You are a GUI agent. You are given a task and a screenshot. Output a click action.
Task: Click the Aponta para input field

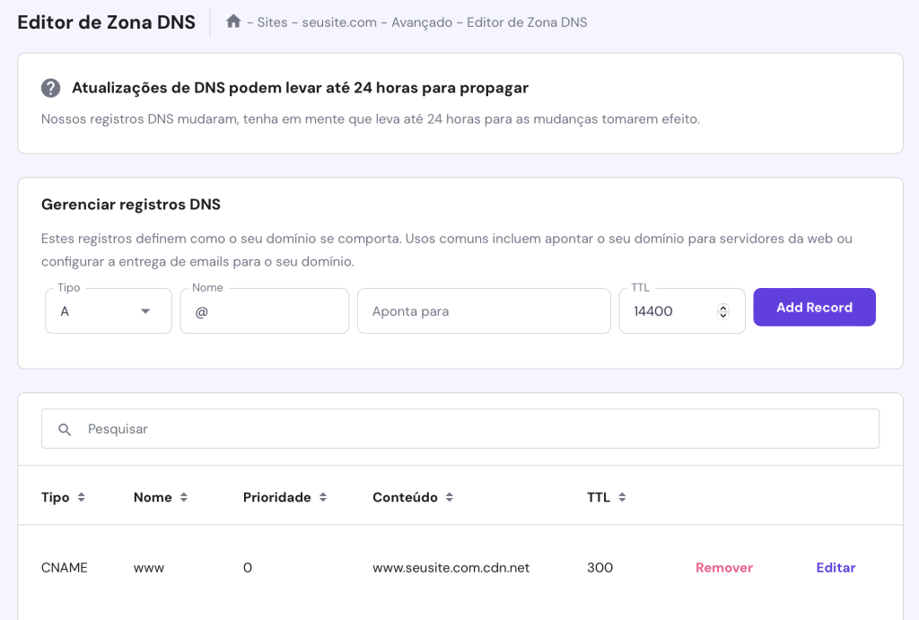point(484,310)
